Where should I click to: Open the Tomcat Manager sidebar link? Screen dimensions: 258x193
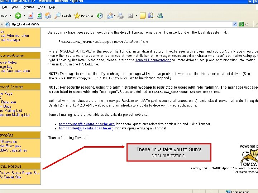point(10,40)
